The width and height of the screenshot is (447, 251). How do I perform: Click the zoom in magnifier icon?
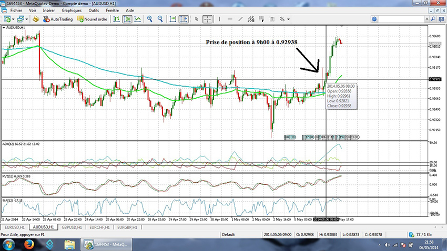tap(149, 19)
